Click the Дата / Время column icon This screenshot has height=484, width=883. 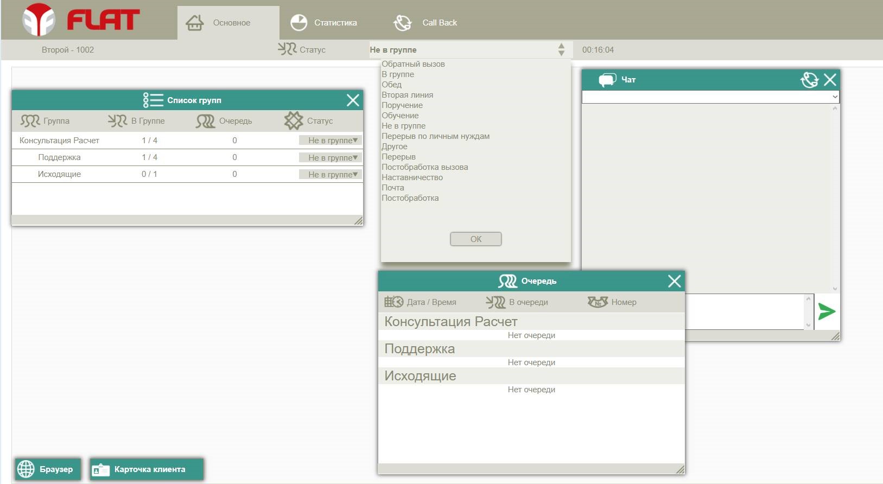(394, 302)
